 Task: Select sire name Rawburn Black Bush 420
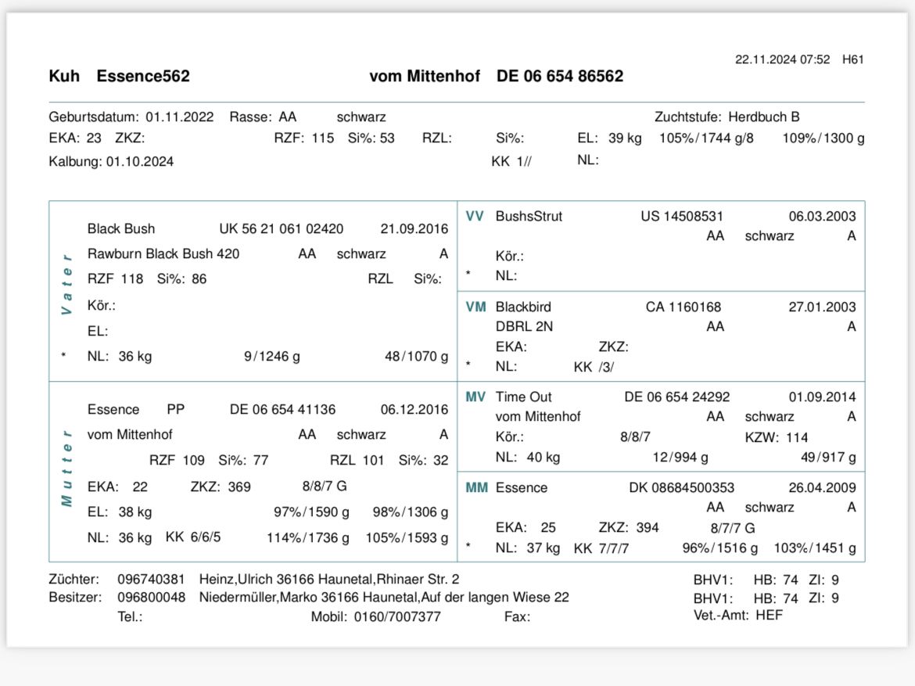point(163,254)
